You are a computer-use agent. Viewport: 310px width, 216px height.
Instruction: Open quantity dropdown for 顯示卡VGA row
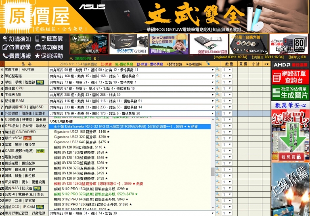pos(227,138)
